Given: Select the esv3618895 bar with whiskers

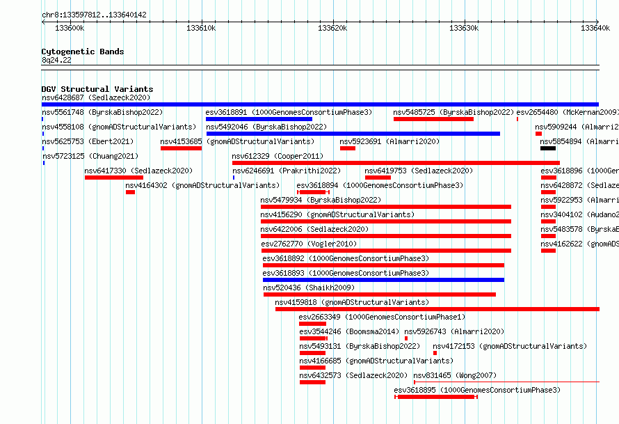Looking at the screenshot, I should (x=436, y=397).
